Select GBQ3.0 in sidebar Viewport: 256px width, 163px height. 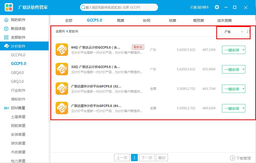(17, 81)
